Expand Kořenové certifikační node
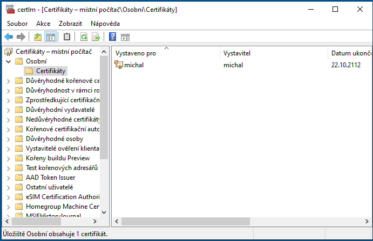373x241 pixels. click(9, 130)
